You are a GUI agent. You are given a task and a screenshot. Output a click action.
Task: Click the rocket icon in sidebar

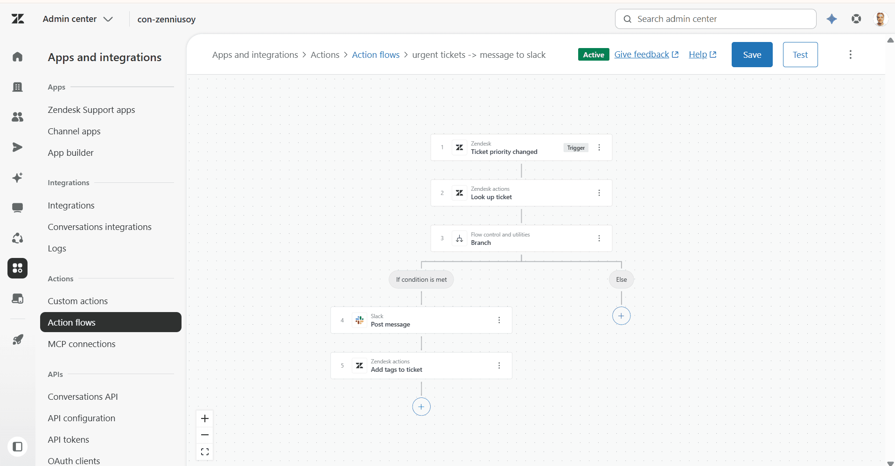tap(17, 340)
